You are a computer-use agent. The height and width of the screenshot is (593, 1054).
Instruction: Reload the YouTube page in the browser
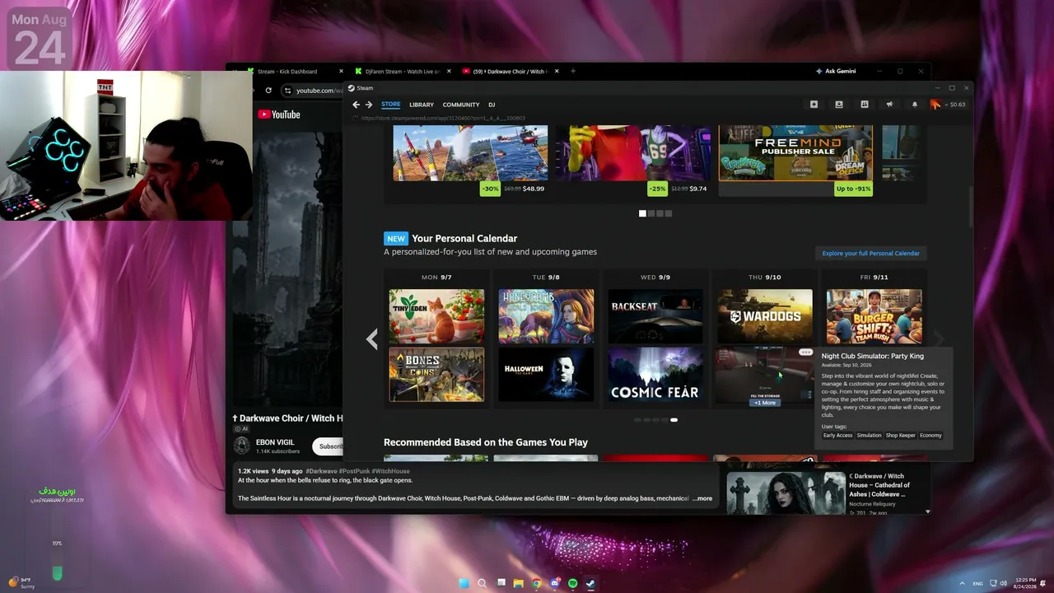pyautogui.click(x=268, y=91)
